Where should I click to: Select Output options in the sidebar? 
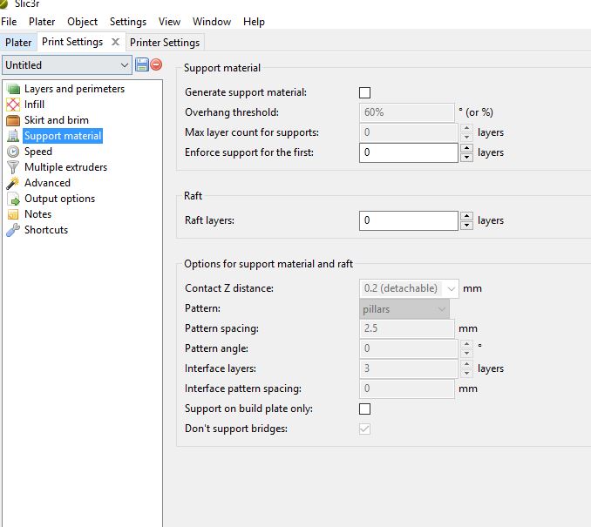tap(59, 199)
